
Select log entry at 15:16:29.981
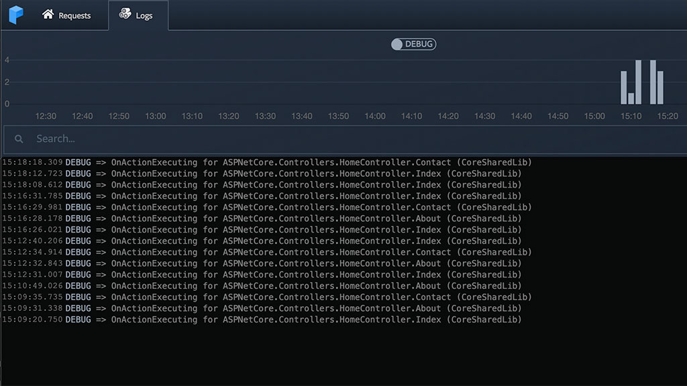[267, 208]
